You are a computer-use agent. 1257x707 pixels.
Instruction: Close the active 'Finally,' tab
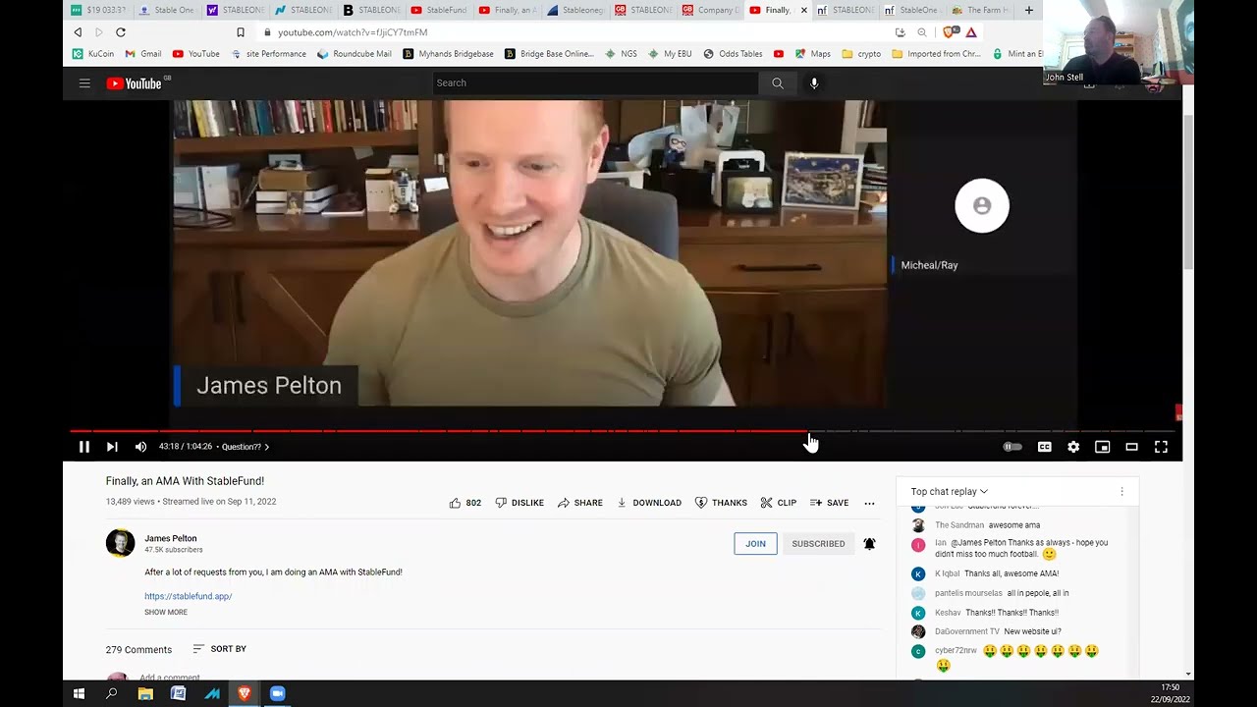click(804, 10)
